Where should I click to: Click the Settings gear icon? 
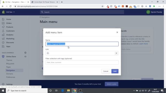point(3,84)
